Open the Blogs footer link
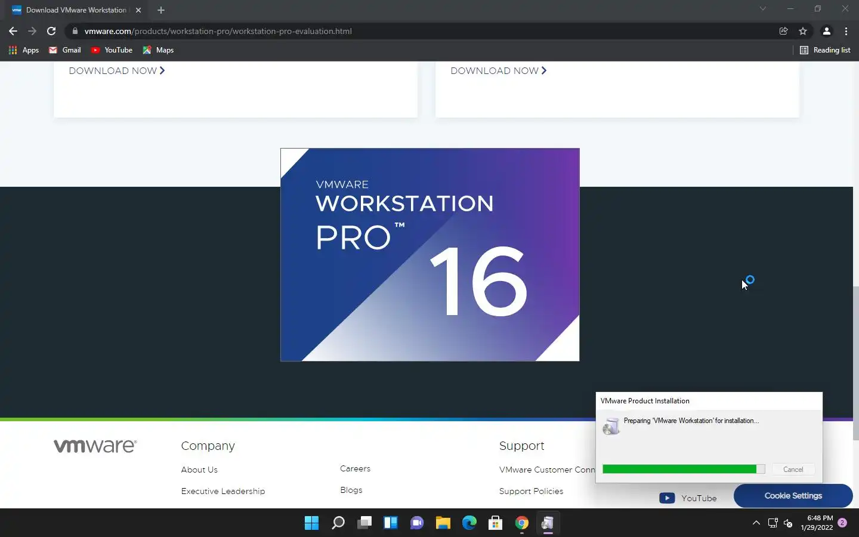859x537 pixels. (351, 490)
